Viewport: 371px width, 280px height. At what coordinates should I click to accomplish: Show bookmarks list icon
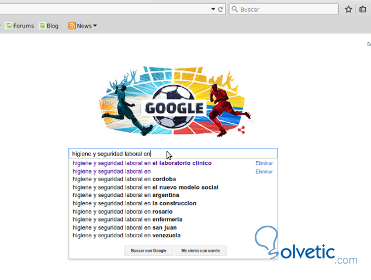362,9
